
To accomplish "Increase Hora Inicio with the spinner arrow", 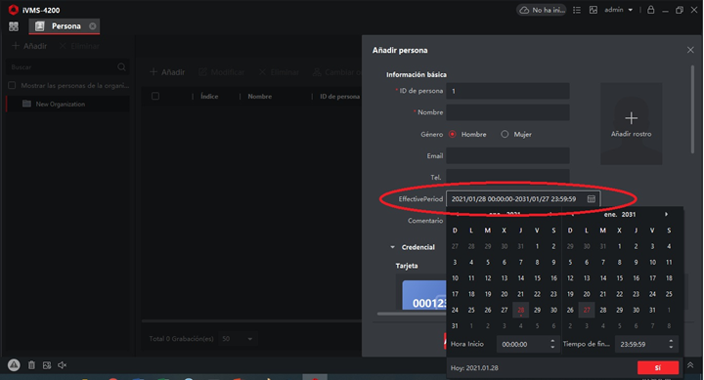I will tap(552, 341).
